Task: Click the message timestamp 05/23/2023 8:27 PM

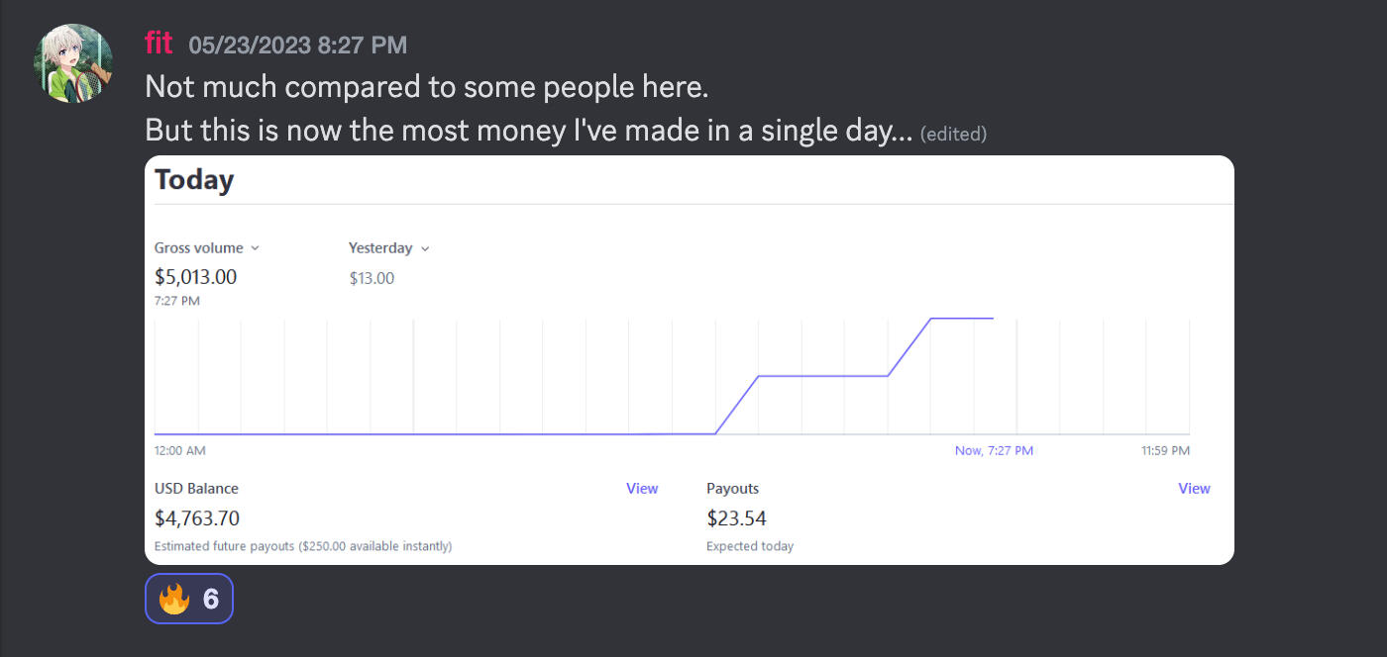Action: 297,45
